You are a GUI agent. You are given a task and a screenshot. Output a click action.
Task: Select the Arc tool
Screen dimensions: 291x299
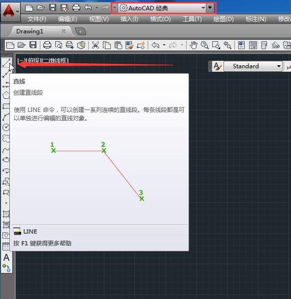[5, 117]
